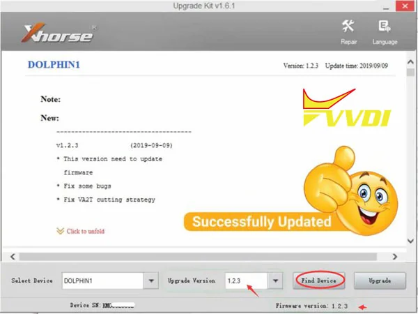
Task: Click the vertical scrollbar down arrow
Action: point(410,241)
